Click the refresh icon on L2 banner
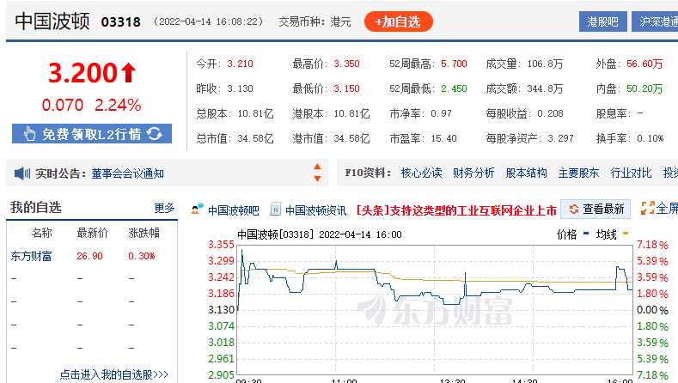Viewport: 678px width, 383px height. click(155, 134)
